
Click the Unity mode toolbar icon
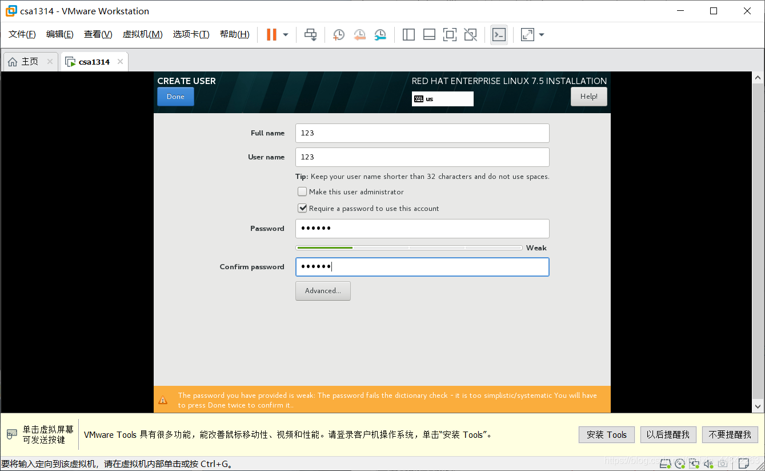click(470, 35)
